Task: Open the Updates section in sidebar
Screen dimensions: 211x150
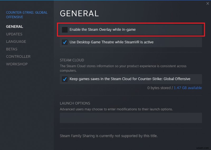Action: pyautogui.click(x=14, y=34)
